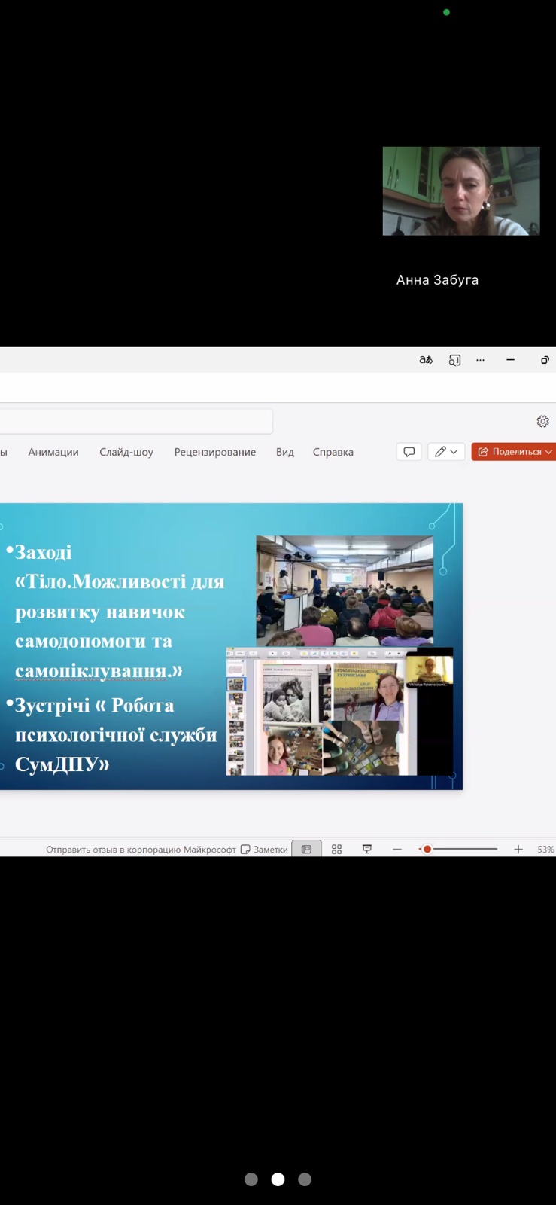
Task: Open the Слайд-шоу tab
Action: pyautogui.click(x=126, y=452)
